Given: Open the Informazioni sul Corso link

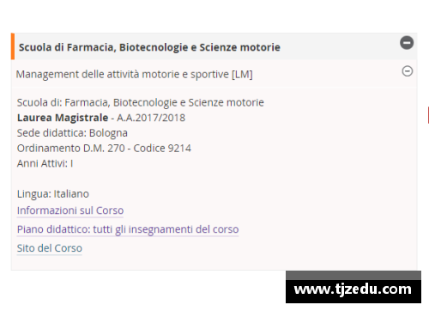Looking at the screenshot, I should click(70, 210).
